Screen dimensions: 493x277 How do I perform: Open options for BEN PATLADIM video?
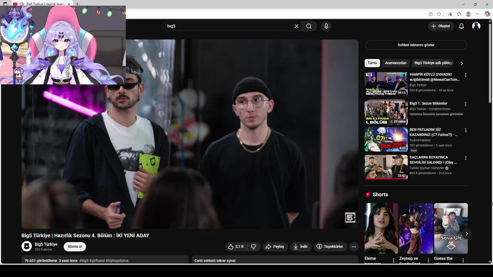(466, 130)
